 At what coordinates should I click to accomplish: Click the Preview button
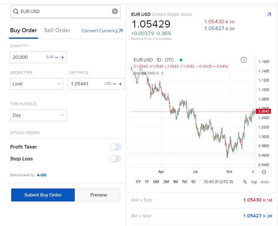click(x=99, y=195)
